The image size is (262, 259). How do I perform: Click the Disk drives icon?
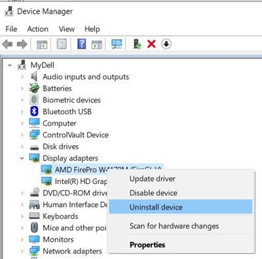34,148
